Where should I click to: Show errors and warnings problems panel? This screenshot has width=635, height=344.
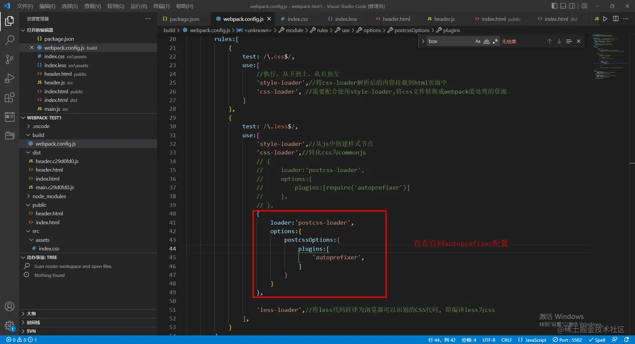coord(21,340)
